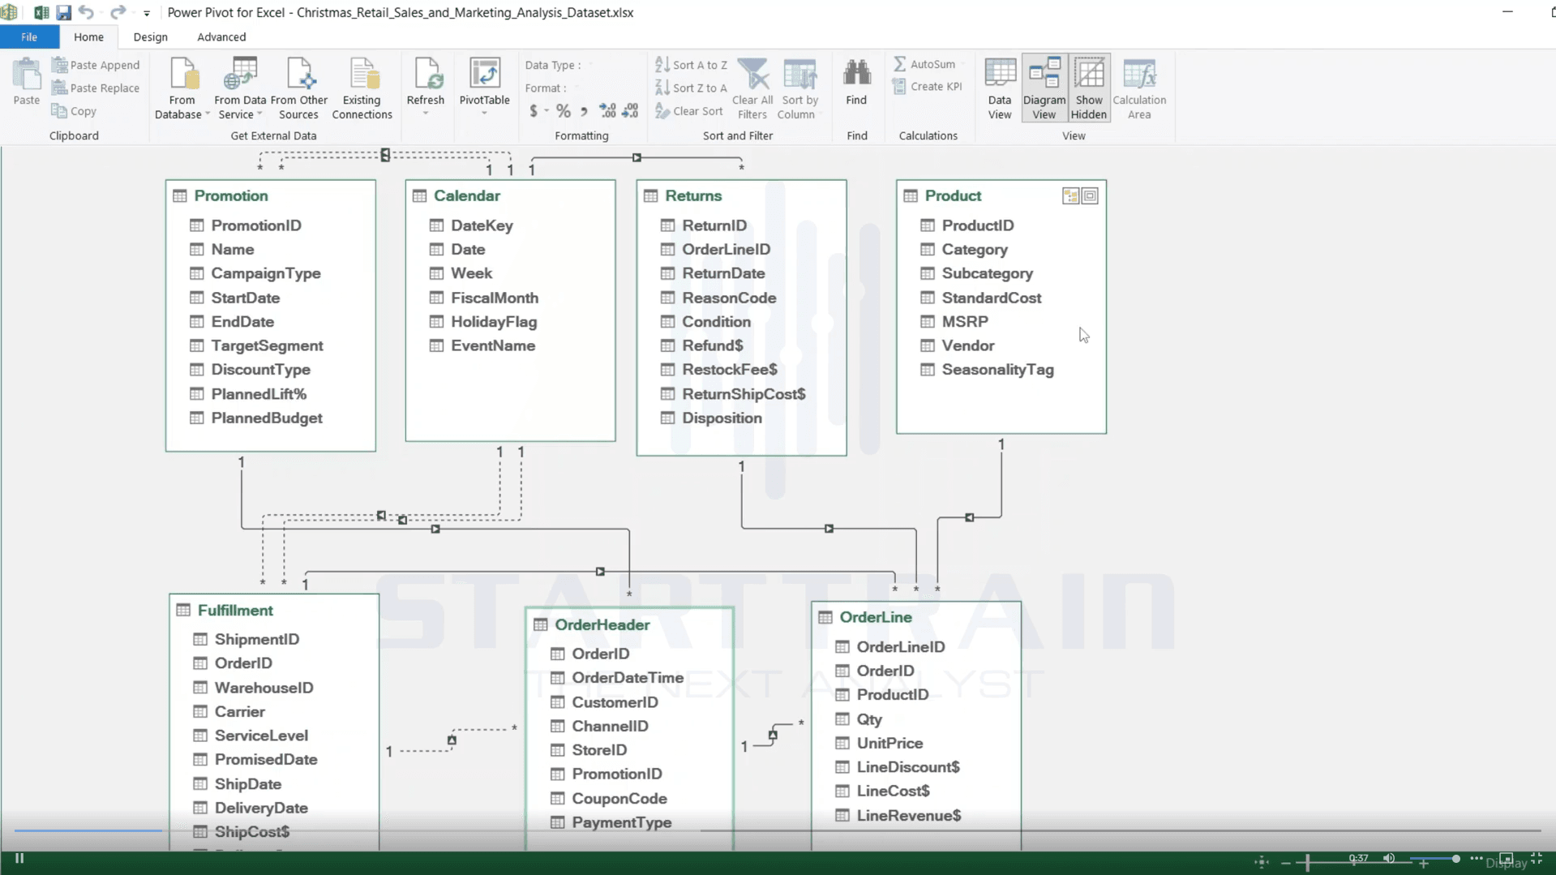This screenshot has height=875, width=1556.
Task: Toggle Show Hidden items
Action: click(1089, 89)
